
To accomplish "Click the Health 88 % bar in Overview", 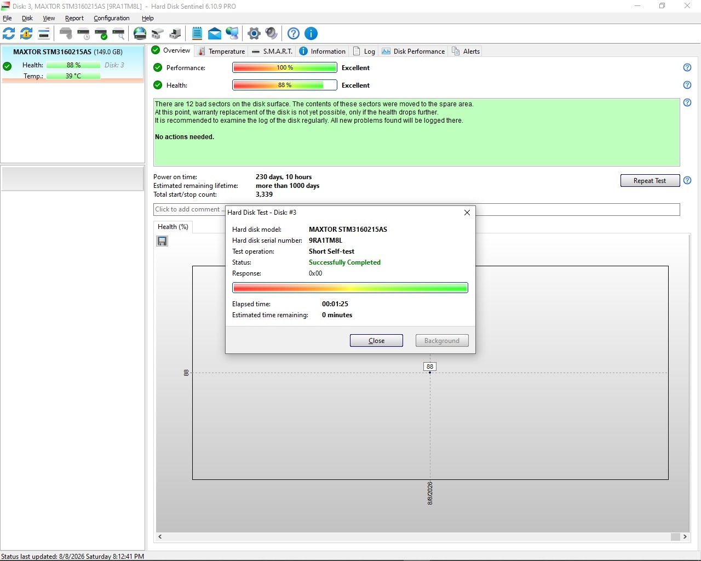I will pos(285,85).
